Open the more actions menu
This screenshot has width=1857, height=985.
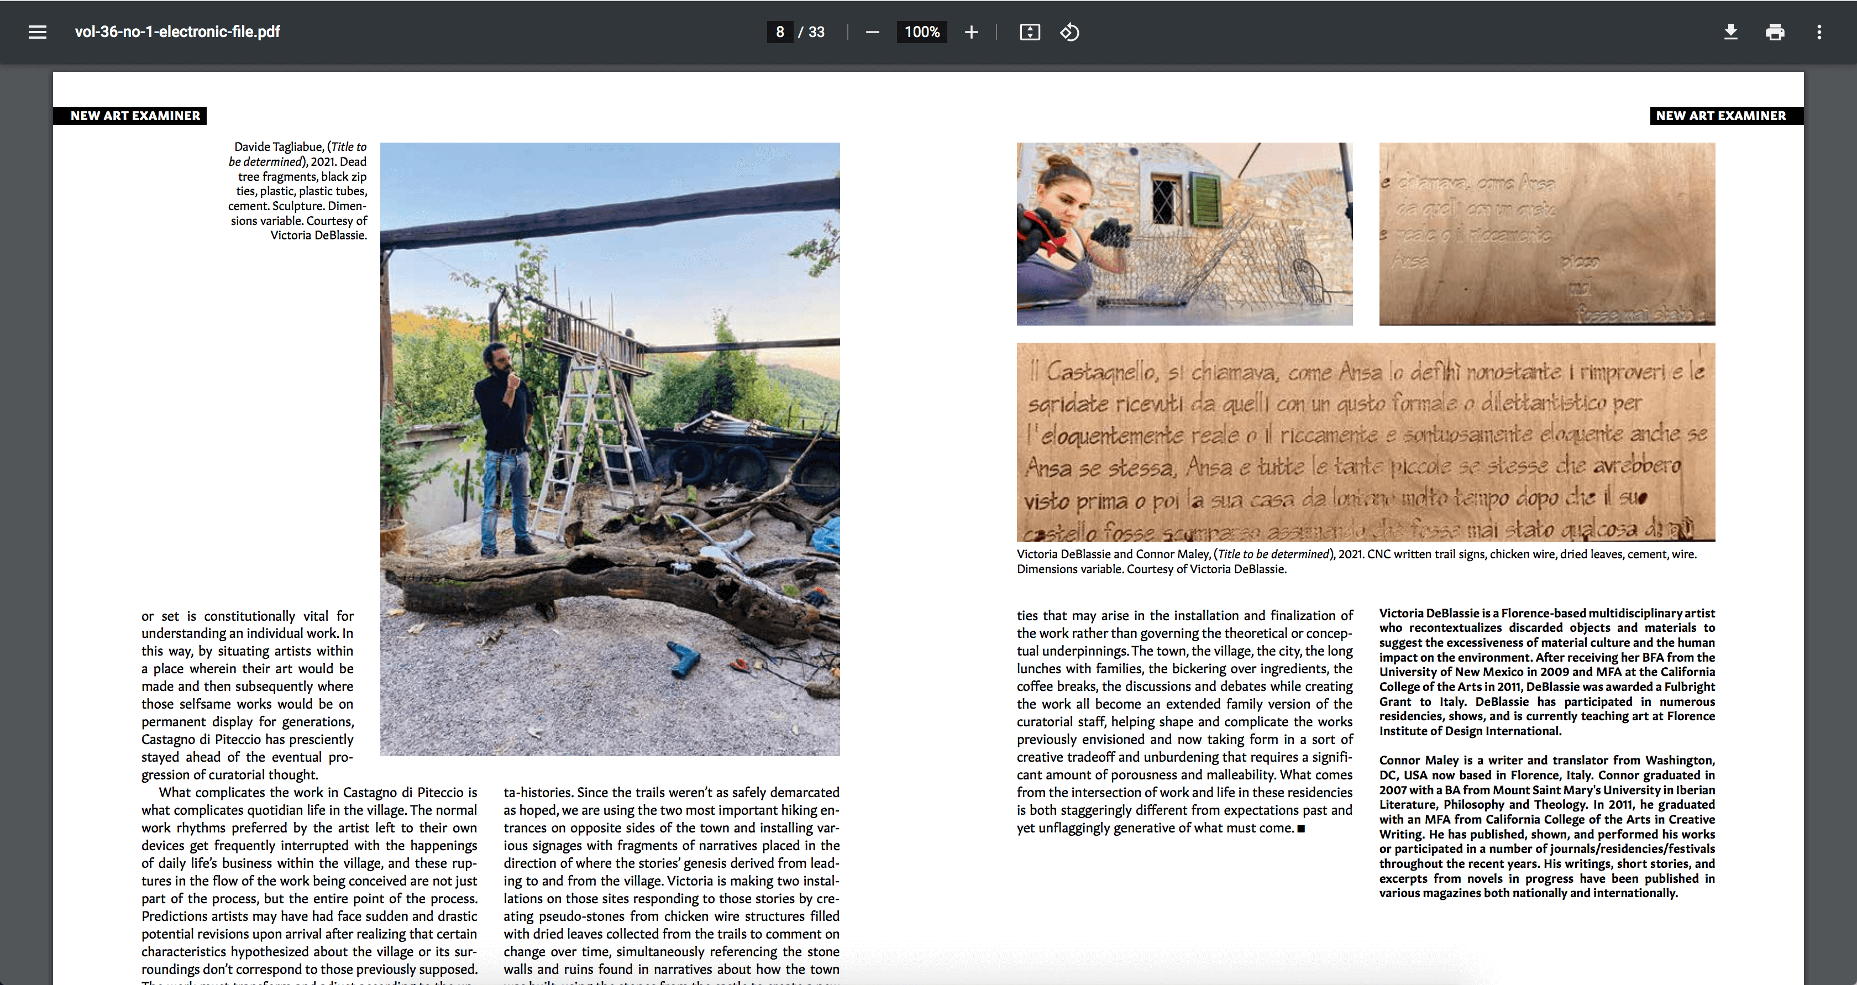[x=1819, y=32]
